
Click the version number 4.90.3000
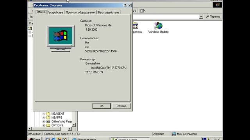point(91,30)
